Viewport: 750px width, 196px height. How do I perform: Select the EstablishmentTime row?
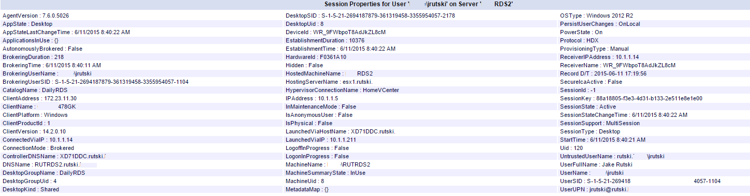point(341,49)
